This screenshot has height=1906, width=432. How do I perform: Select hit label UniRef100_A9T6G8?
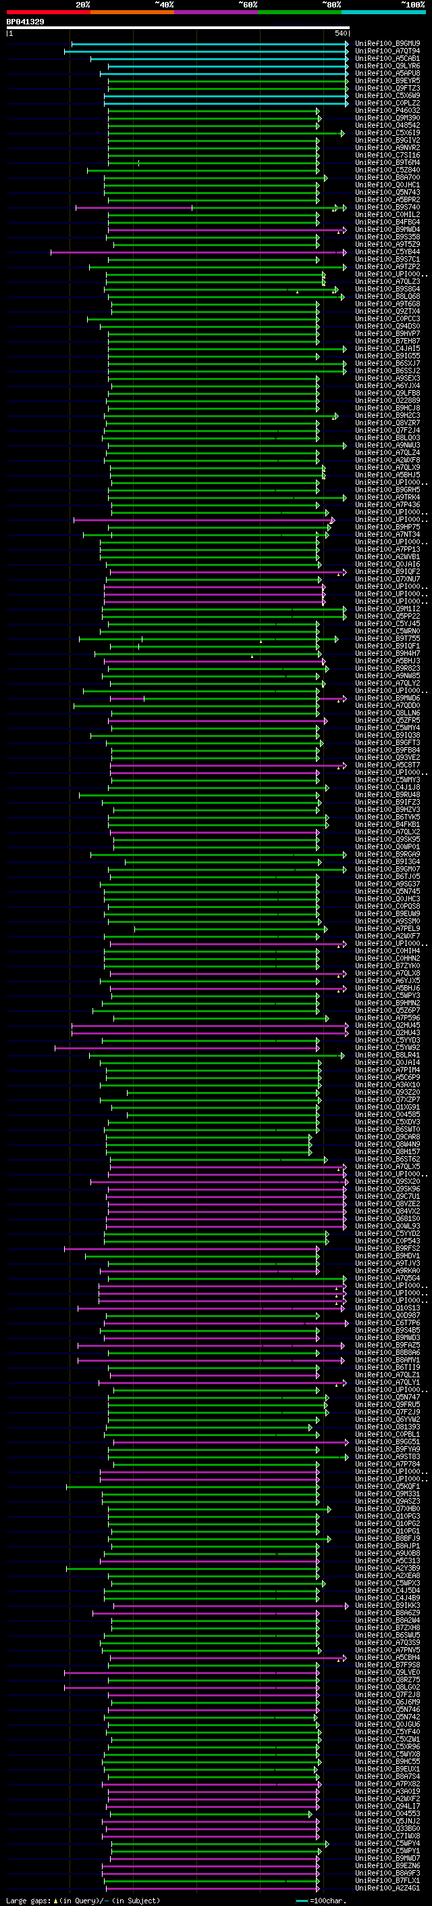(387, 304)
